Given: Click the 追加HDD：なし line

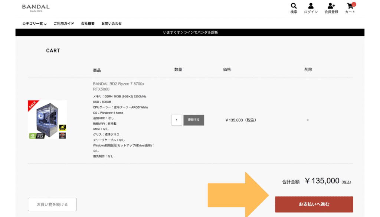Looking at the screenshot, I should tap(103, 118).
